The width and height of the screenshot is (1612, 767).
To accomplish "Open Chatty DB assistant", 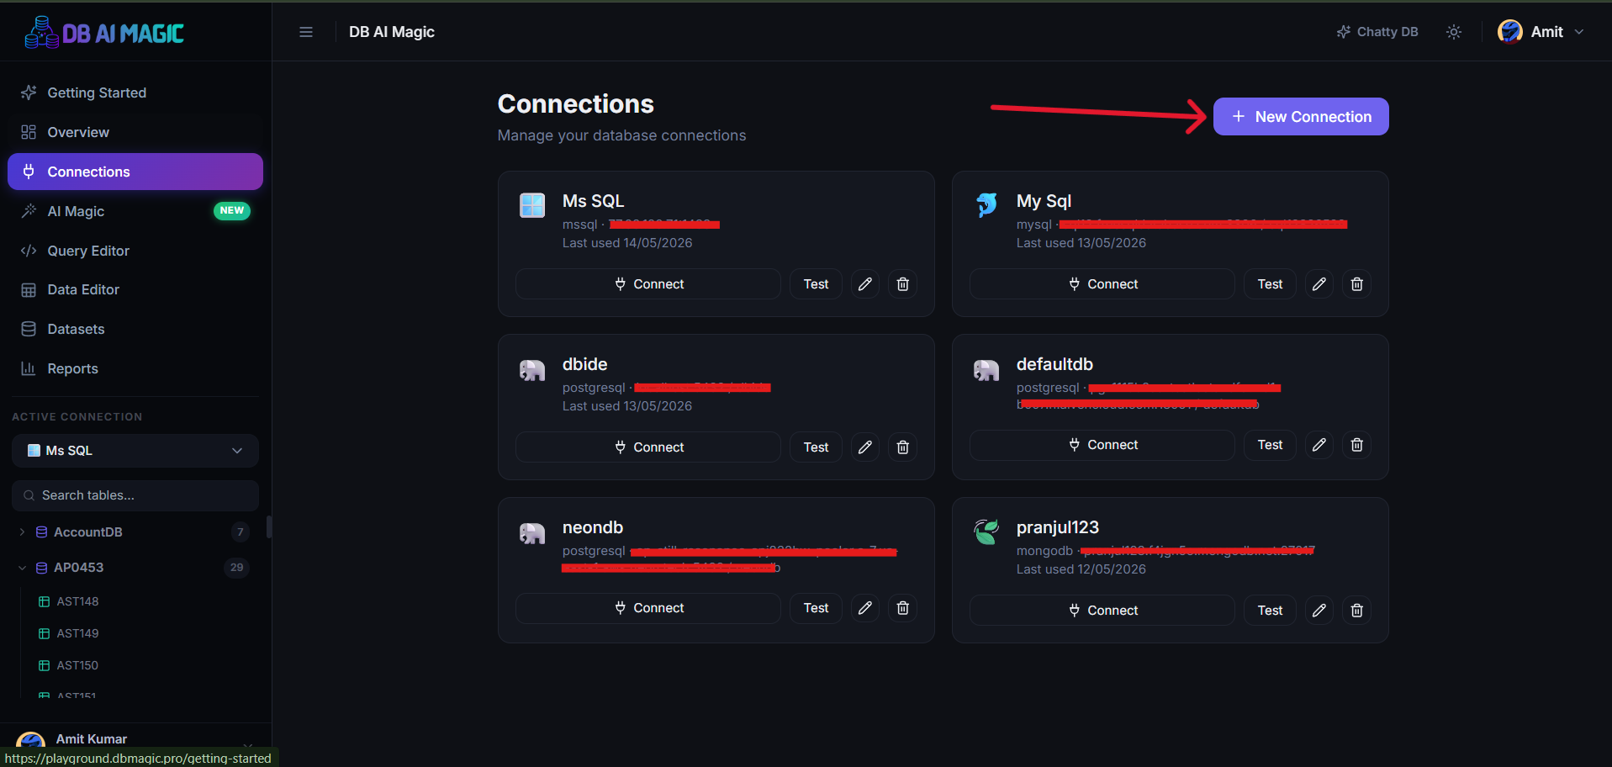I will click(1377, 32).
